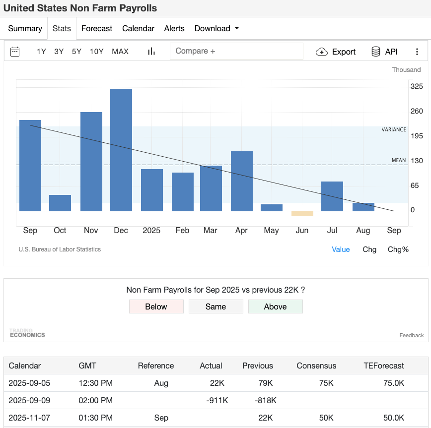
Task: Open the Calendar tab
Action: click(x=138, y=28)
